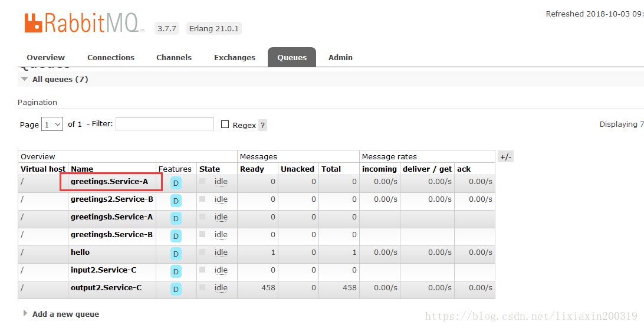Sort by the Ready column header

pos(252,169)
